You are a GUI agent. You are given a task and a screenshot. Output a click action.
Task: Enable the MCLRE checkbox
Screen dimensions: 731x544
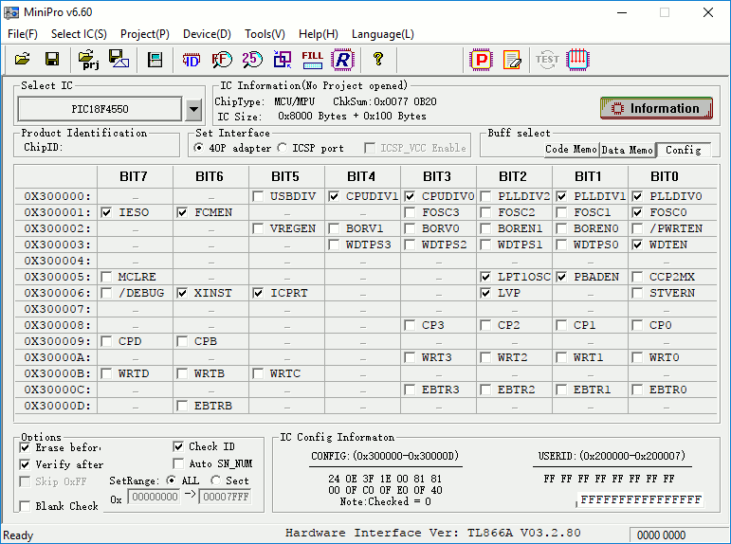106,277
